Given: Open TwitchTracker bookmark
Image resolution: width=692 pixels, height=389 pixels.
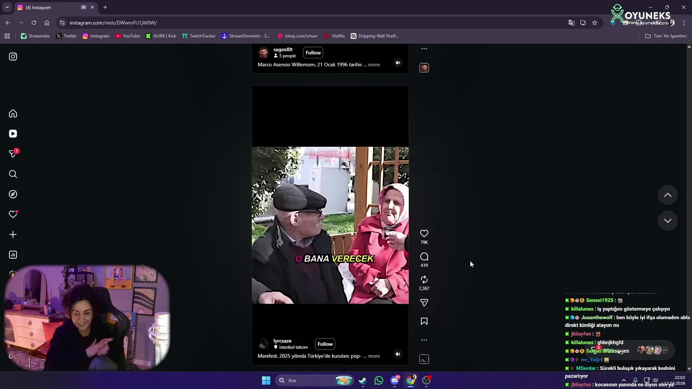Looking at the screenshot, I should pos(198,36).
